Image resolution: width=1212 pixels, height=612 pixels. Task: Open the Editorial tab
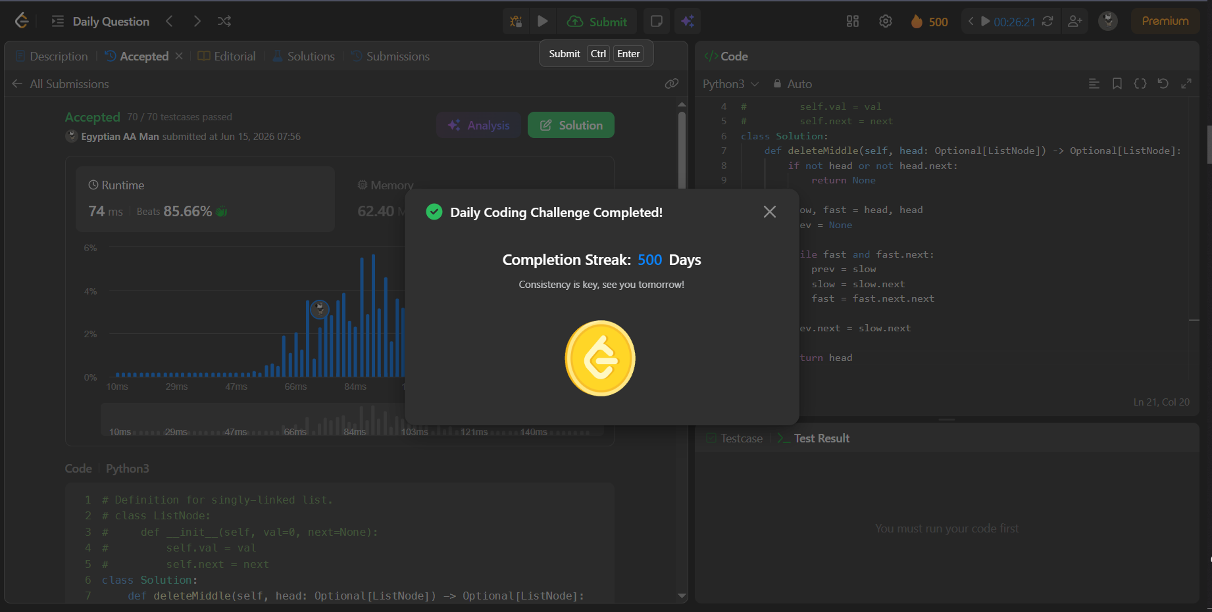point(226,57)
